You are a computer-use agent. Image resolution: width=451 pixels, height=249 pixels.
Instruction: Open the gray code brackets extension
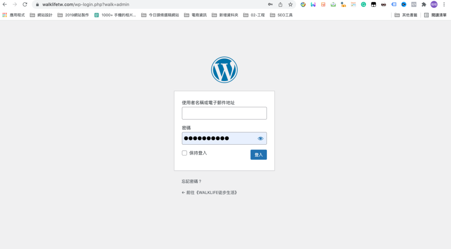(x=414, y=4)
